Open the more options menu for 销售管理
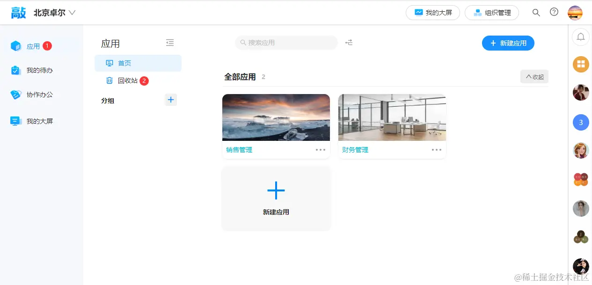 [321, 150]
